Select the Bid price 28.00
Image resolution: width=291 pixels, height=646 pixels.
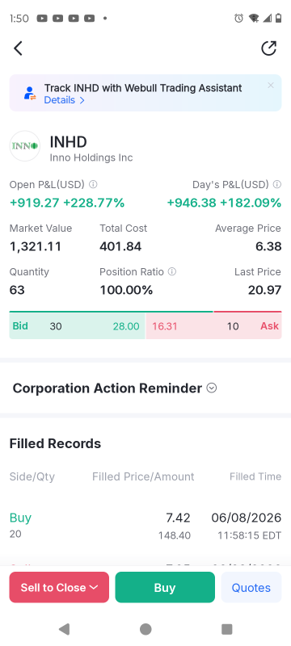point(126,326)
